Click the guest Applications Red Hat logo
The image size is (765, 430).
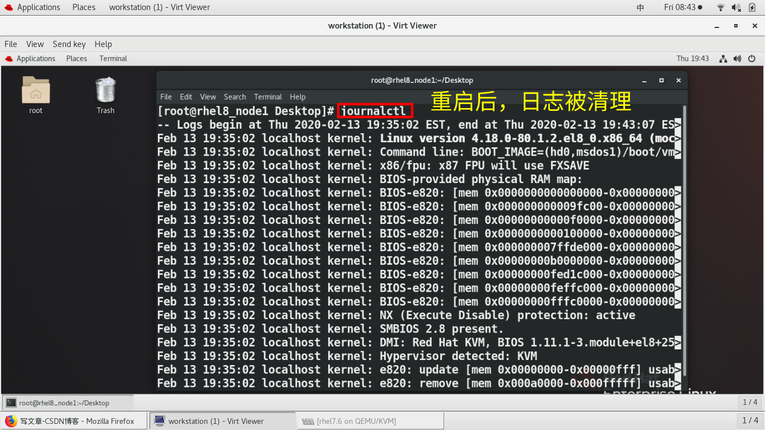click(9, 59)
